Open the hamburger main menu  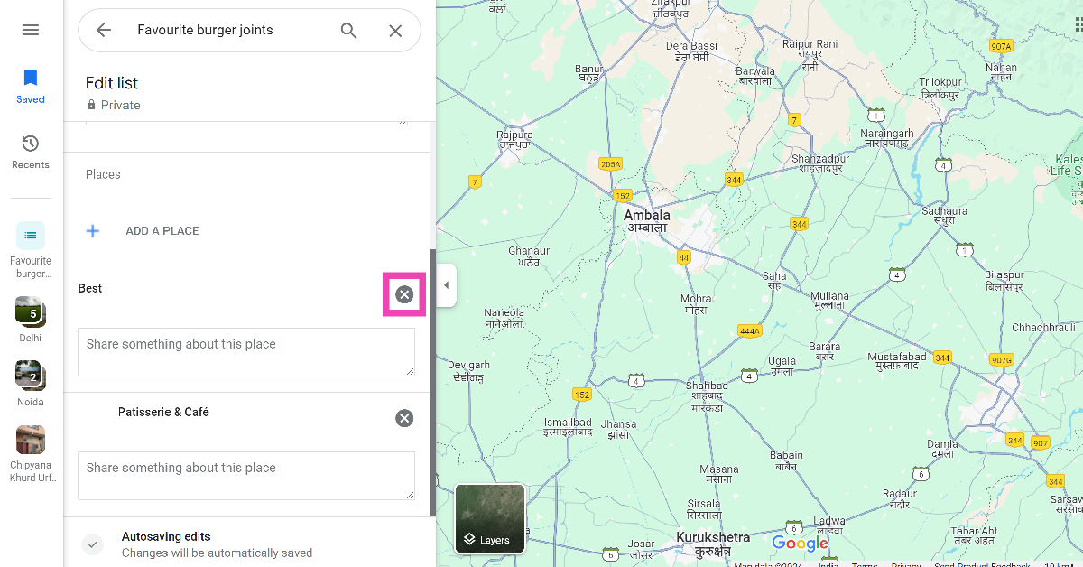(x=31, y=30)
